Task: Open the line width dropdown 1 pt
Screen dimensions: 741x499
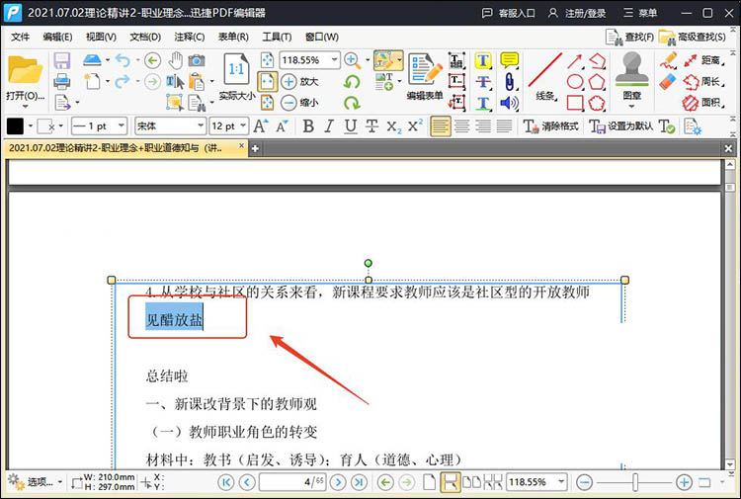Action: coord(122,126)
